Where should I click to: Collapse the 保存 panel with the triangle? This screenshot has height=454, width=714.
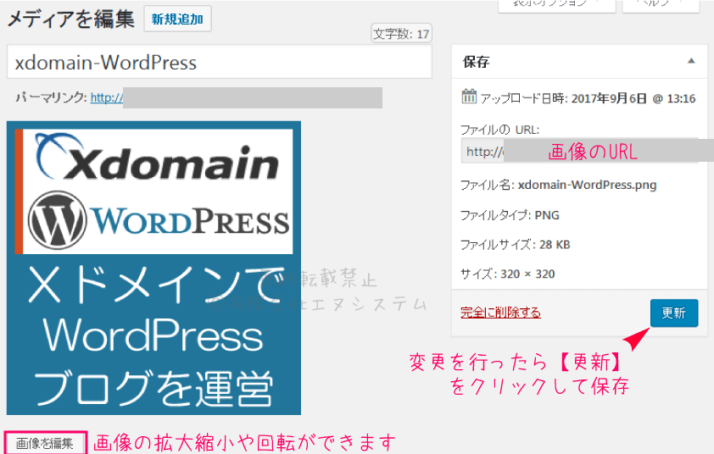pos(691,61)
